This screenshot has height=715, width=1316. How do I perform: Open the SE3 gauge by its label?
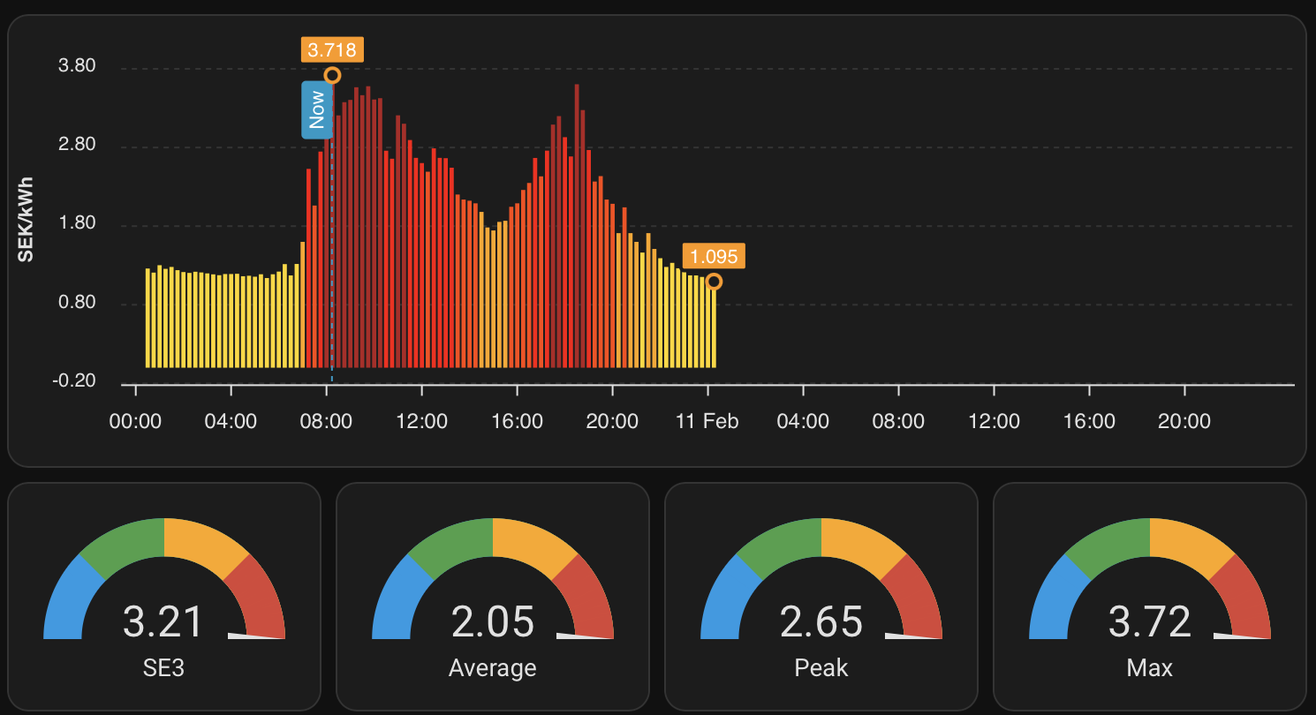(x=164, y=667)
